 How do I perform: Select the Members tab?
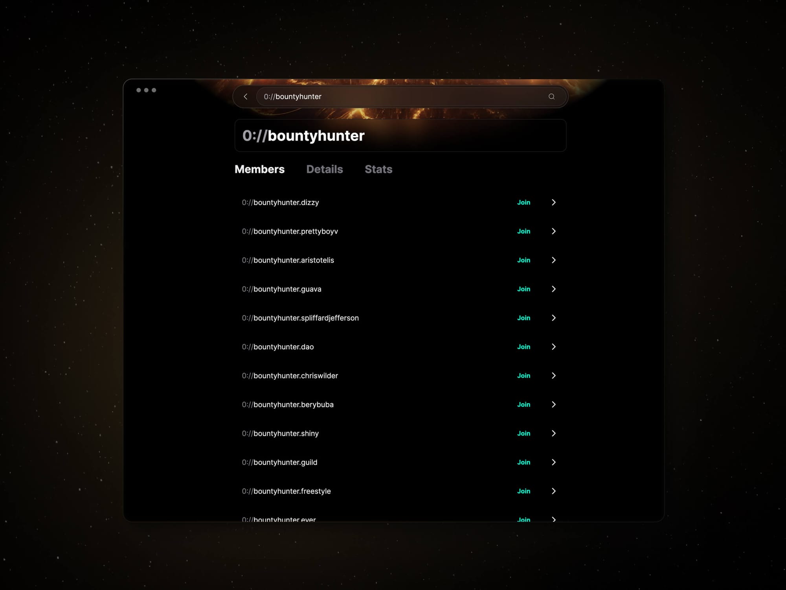[259, 169]
